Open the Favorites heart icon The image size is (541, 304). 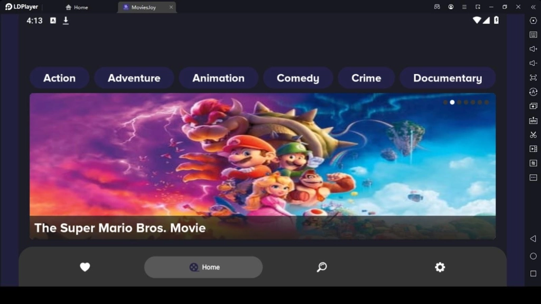[85, 267]
